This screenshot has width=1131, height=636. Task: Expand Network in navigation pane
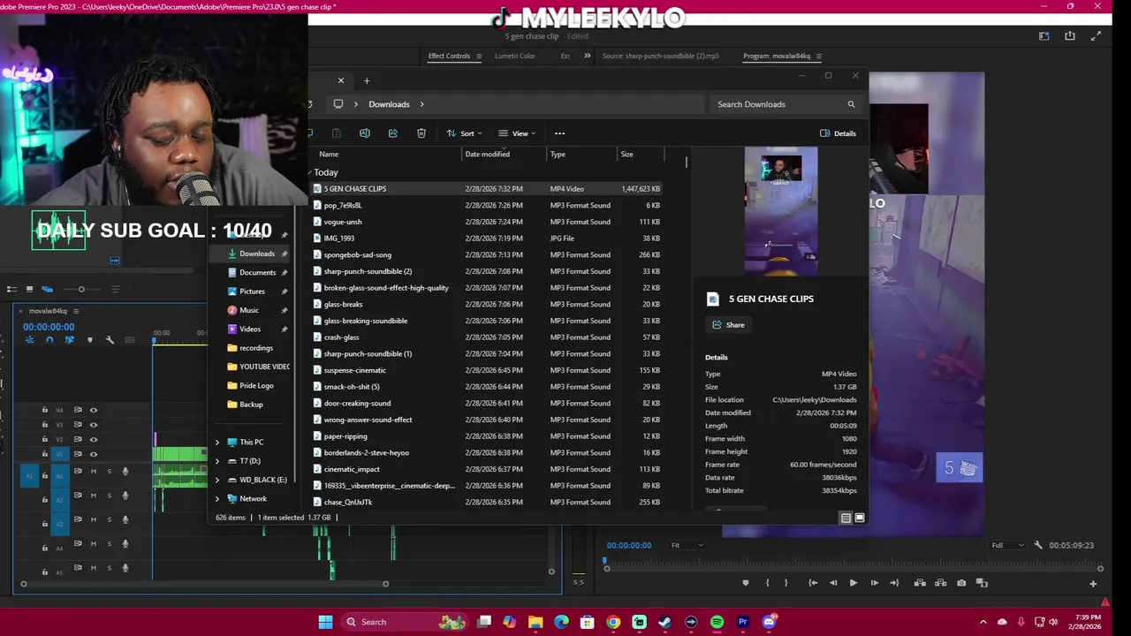pyautogui.click(x=217, y=498)
